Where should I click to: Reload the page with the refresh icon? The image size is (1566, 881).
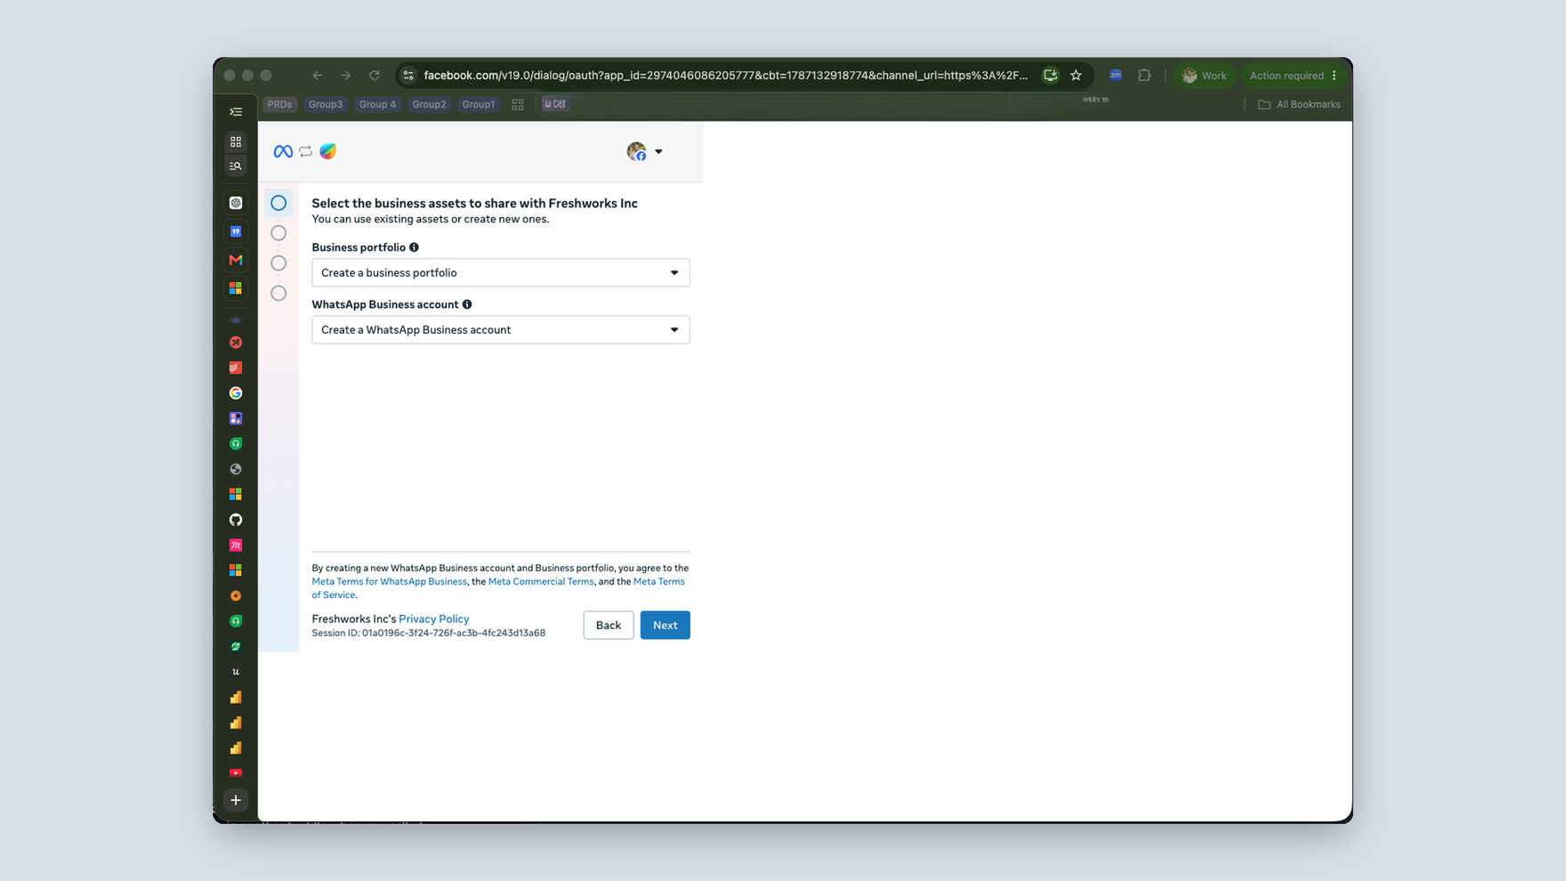coord(375,76)
